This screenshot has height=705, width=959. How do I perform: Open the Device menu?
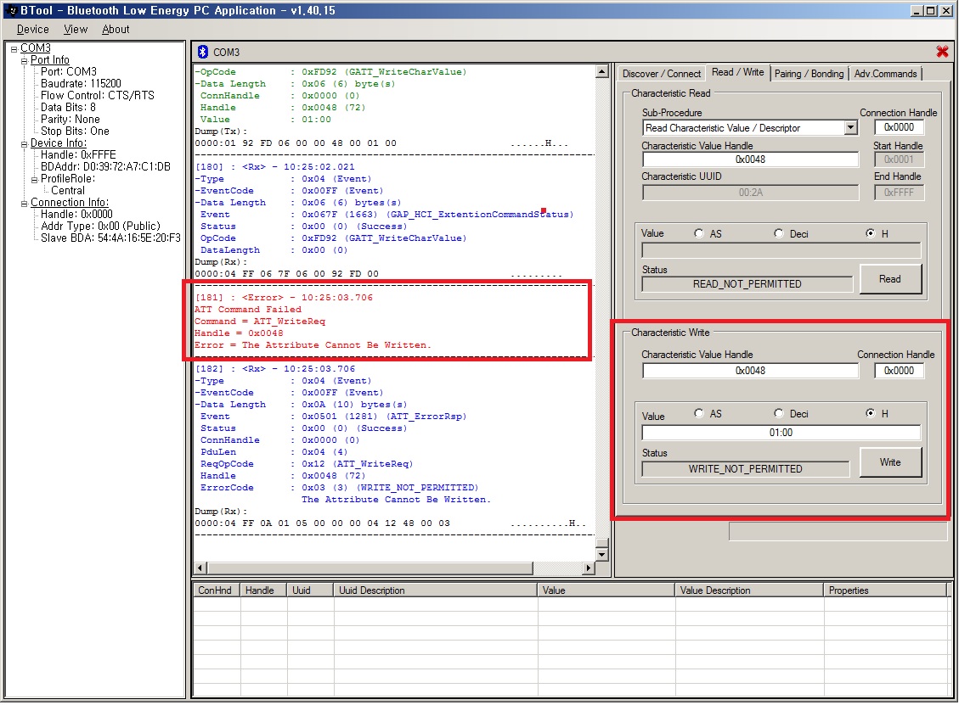point(33,30)
